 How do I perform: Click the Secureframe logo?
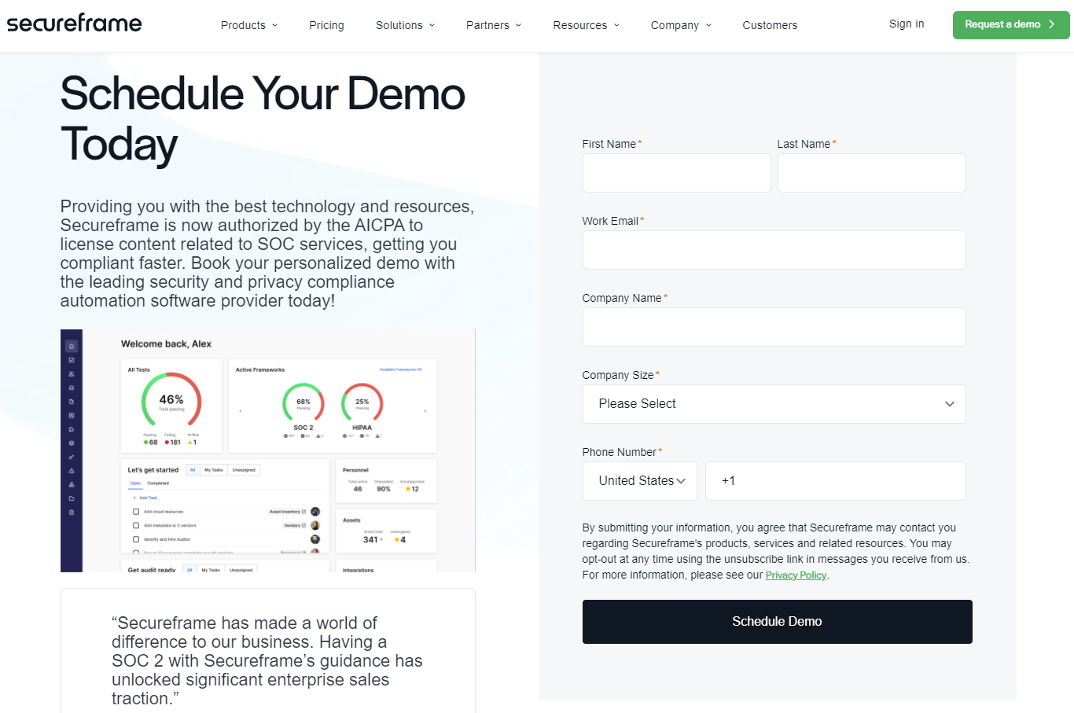[75, 24]
